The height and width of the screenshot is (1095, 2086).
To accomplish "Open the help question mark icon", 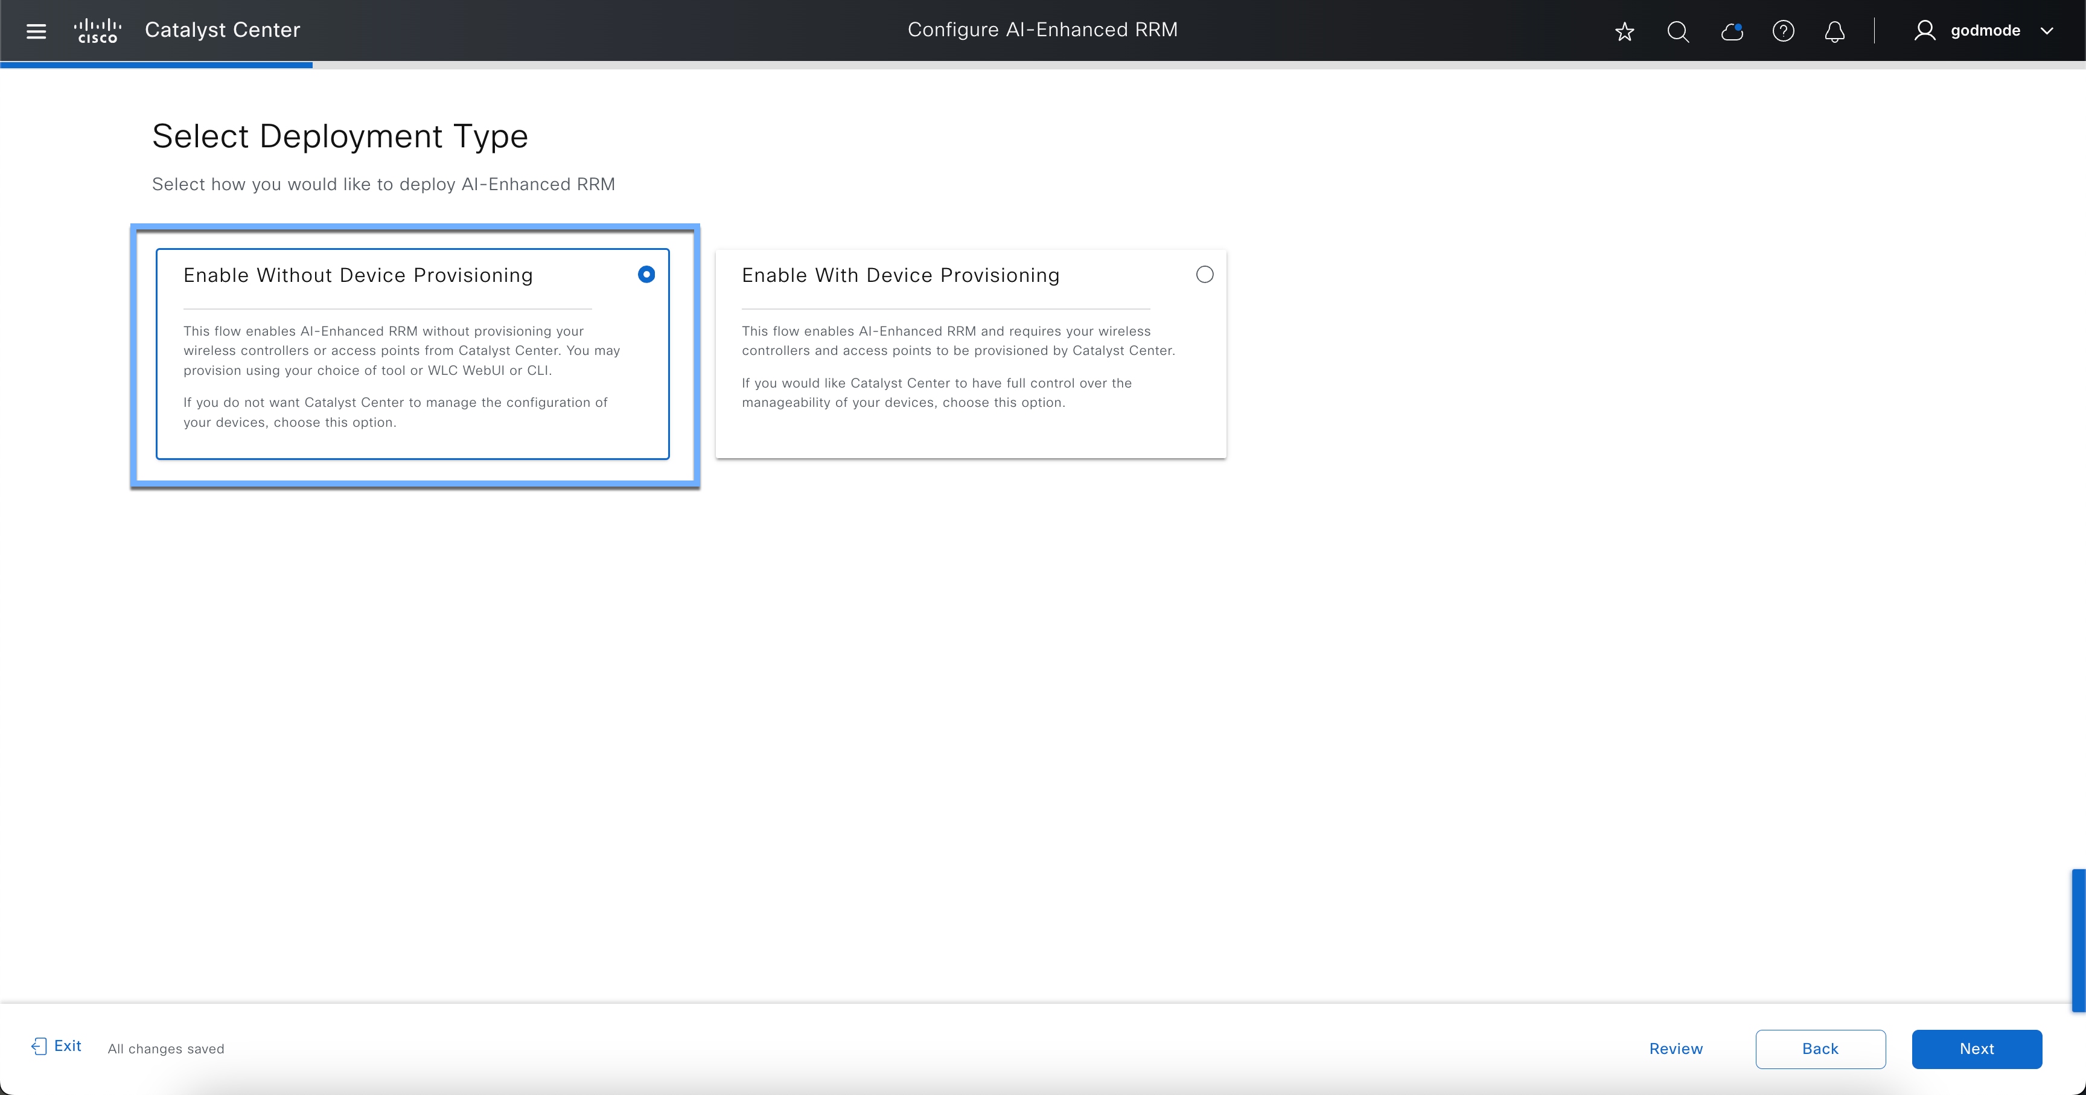I will point(1783,31).
